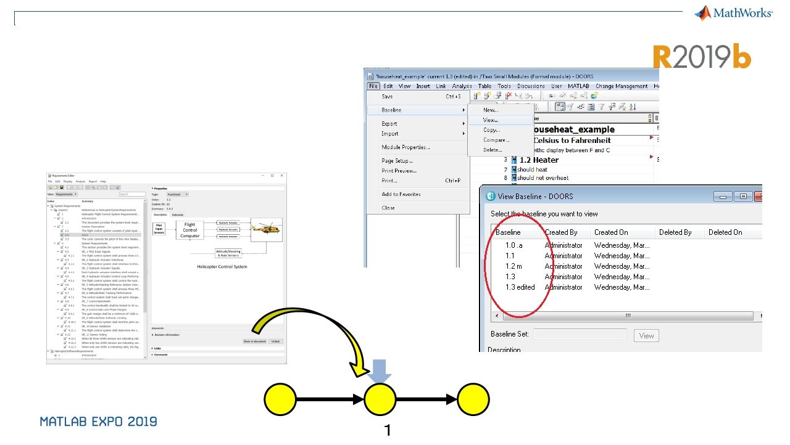Expand the Import submenu
The height and width of the screenshot is (445, 790).
pos(418,134)
